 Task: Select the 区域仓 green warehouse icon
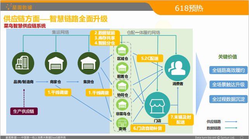(122, 50)
